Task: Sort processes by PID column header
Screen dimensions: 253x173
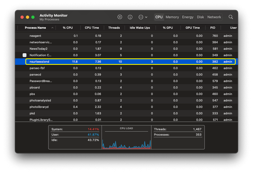Action: pos(213,28)
